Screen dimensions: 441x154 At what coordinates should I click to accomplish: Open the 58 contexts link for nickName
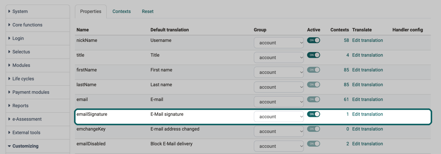[x=346, y=40]
